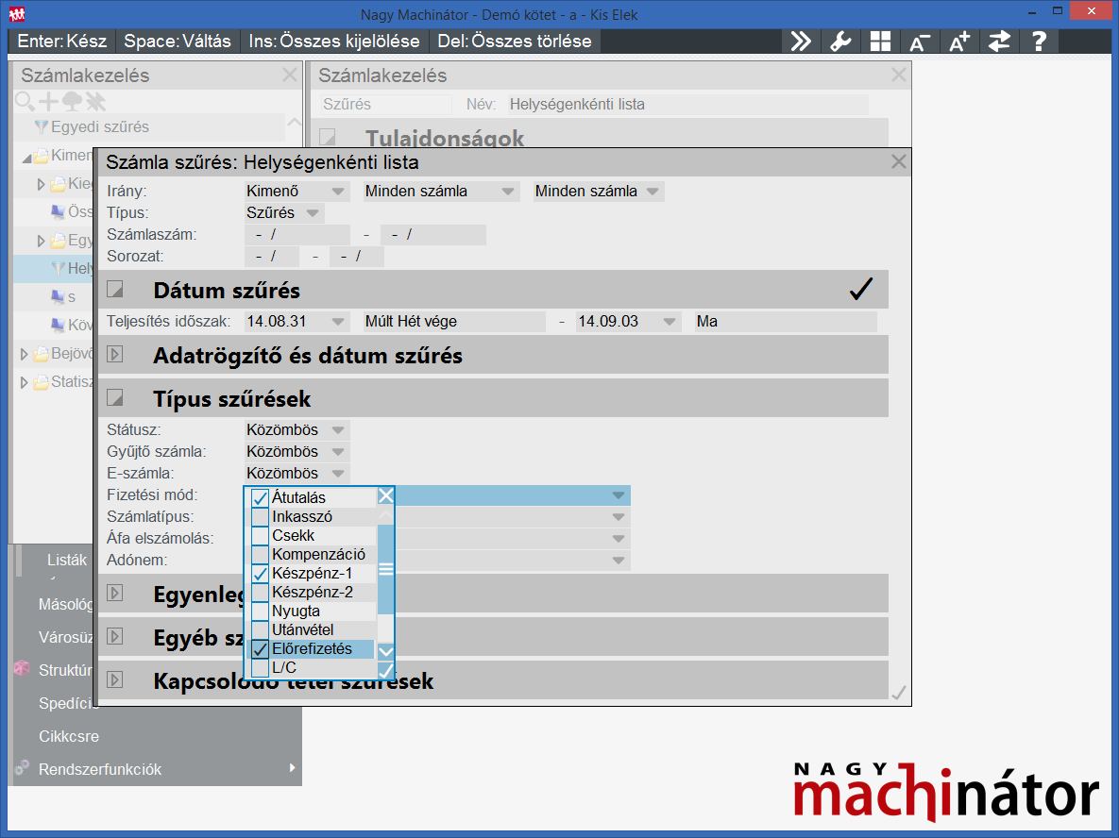Check the Csekk checkbox

(x=260, y=536)
